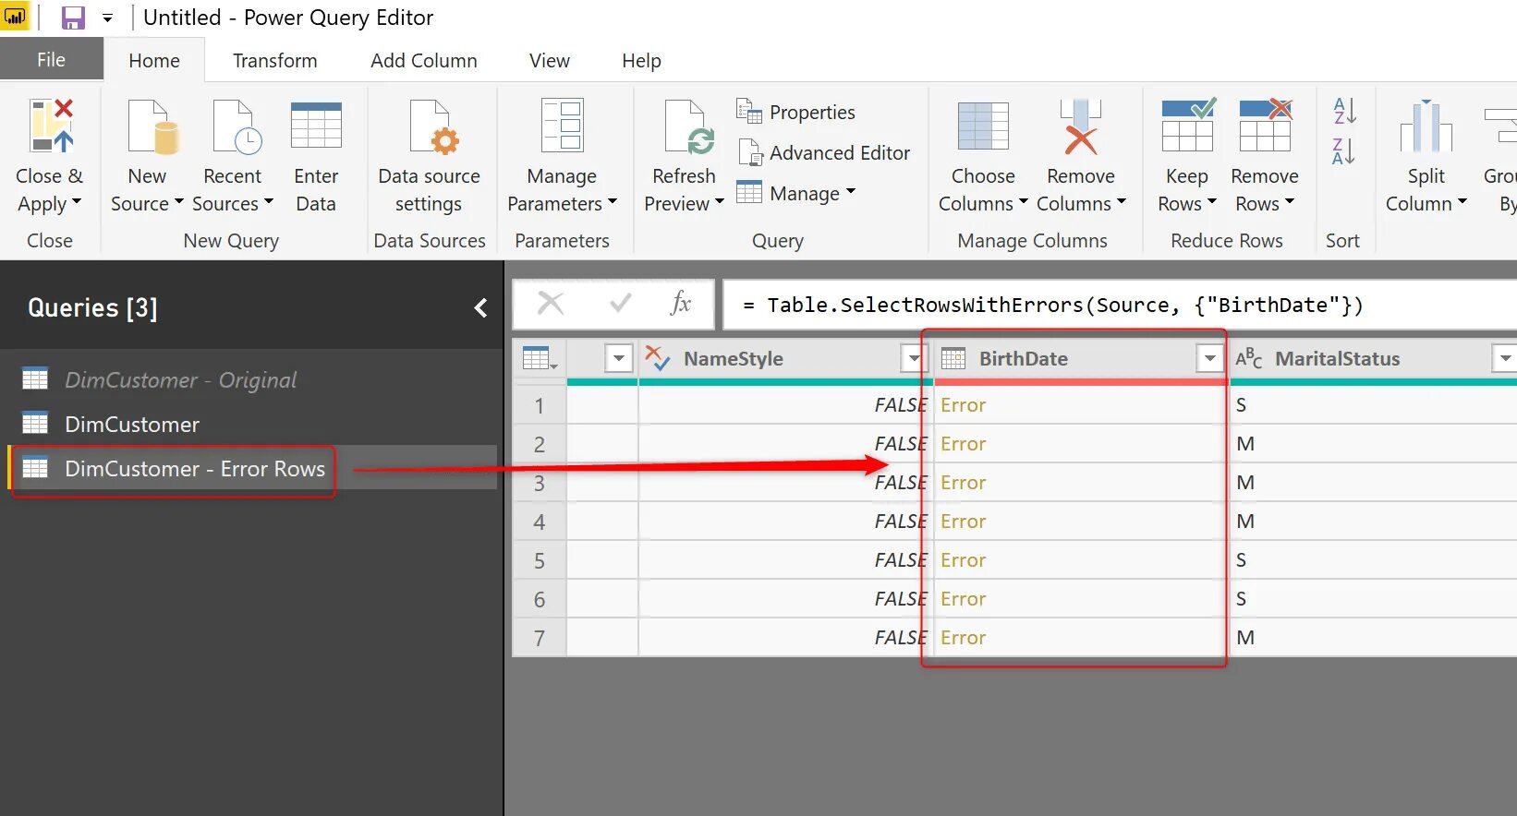1517x816 pixels.
Task: Switch to the Transform tab
Action: 274,60
